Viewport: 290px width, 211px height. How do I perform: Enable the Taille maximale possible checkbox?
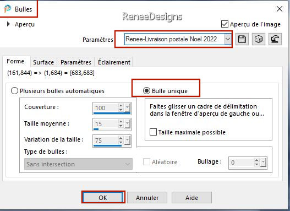pyautogui.click(x=153, y=132)
